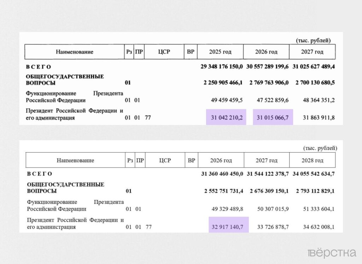Click the "ВР" header of the top table
Image resolution: width=362 pixels, height=264 pixels.
point(191,52)
